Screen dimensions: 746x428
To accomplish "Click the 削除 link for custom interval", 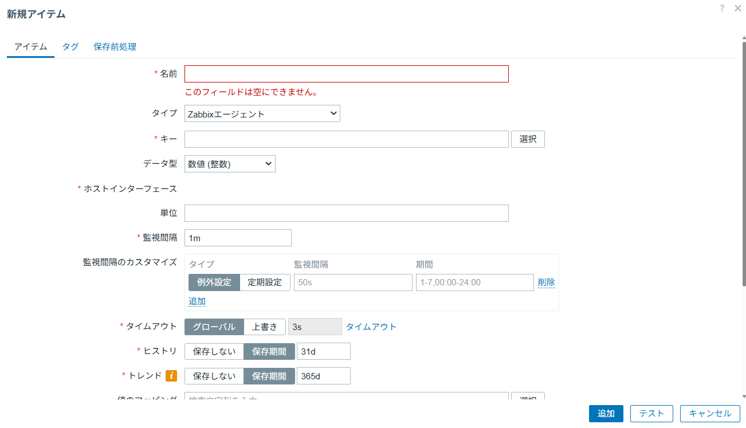I will point(546,282).
